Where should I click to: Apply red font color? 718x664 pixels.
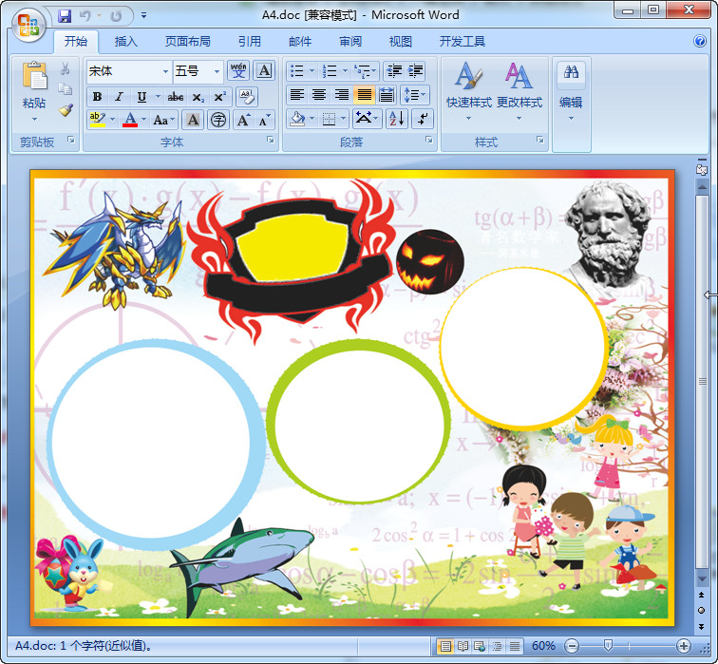pos(130,120)
